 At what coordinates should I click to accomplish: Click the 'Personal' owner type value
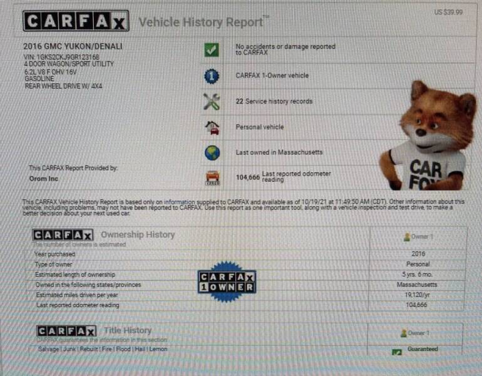tap(418, 264)
